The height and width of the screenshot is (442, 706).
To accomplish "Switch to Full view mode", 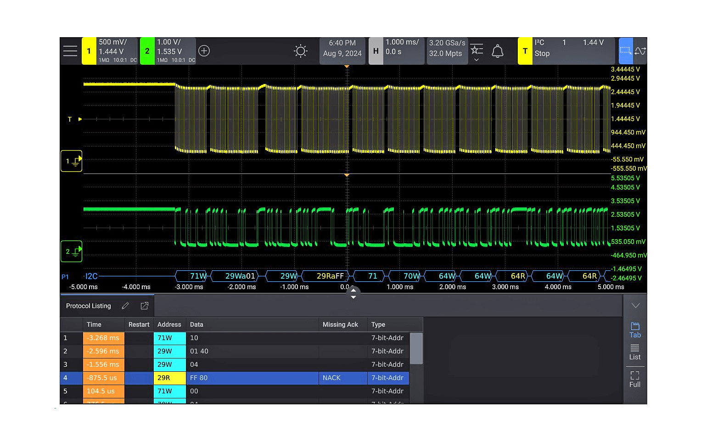I will 635,380.
